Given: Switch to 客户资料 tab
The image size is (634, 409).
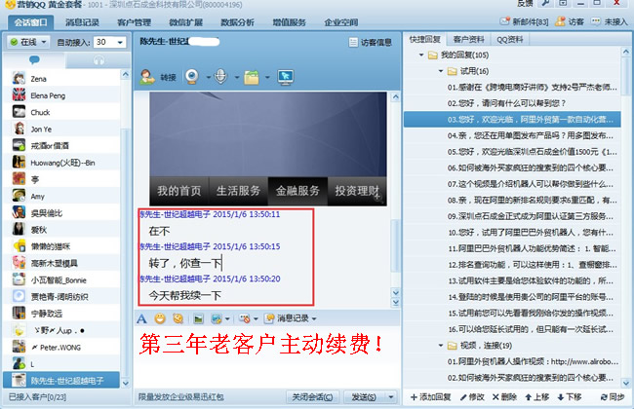Looking at the screenshot, I should pos(468,39).
